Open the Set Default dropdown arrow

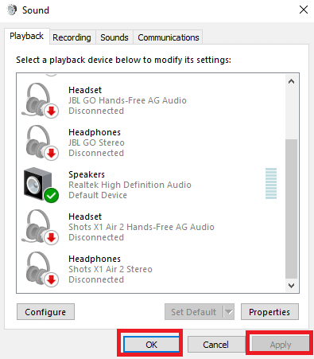pyautogui.click(x=229, y=312)
